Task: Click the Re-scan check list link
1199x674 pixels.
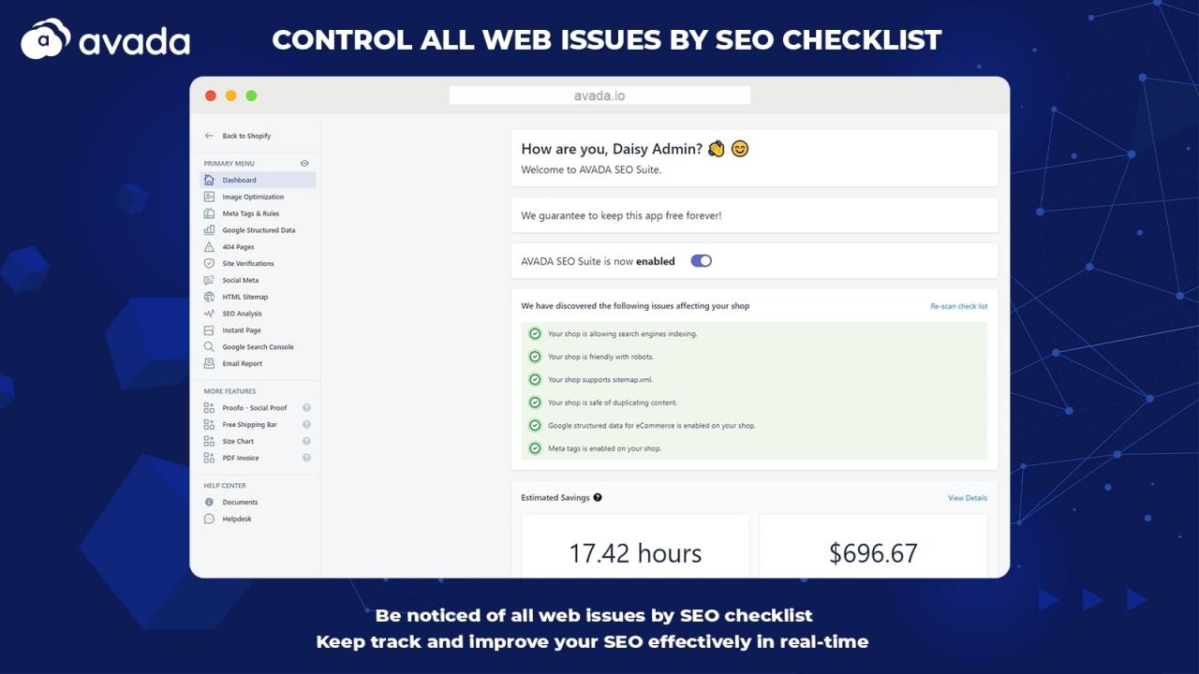Action: coord(958,306)
